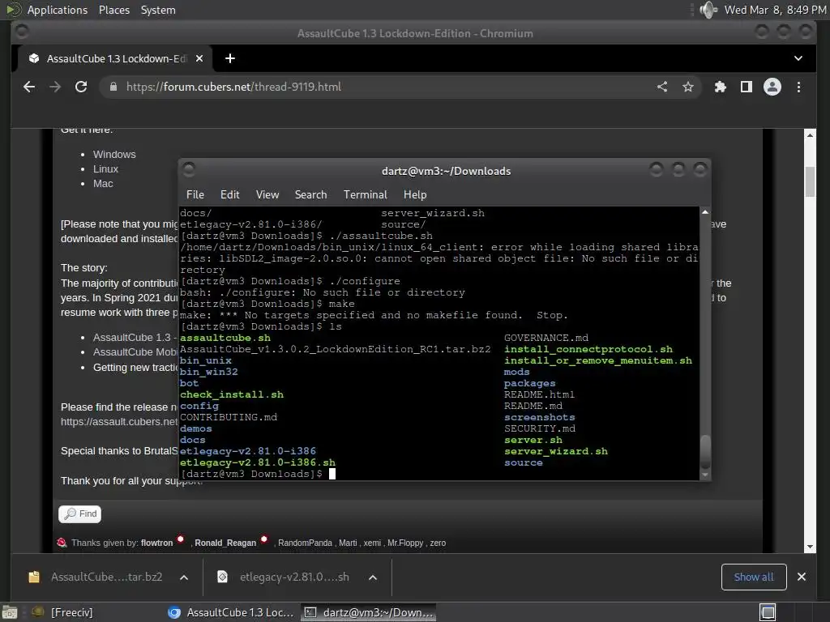Open the AssaultCube tar.bz2 download item

(x=106, y=577)
